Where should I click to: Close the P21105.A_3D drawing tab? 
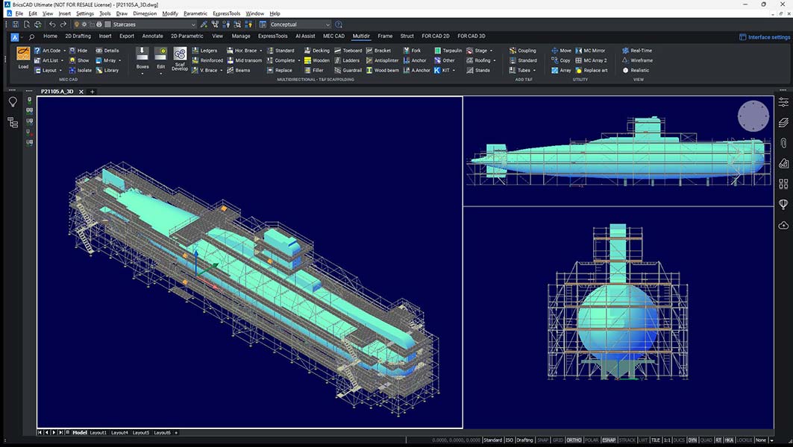(x=81, y=91)
